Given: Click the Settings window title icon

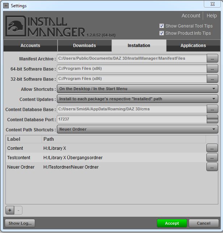Looking at the screenshot, I should [6, 6].
